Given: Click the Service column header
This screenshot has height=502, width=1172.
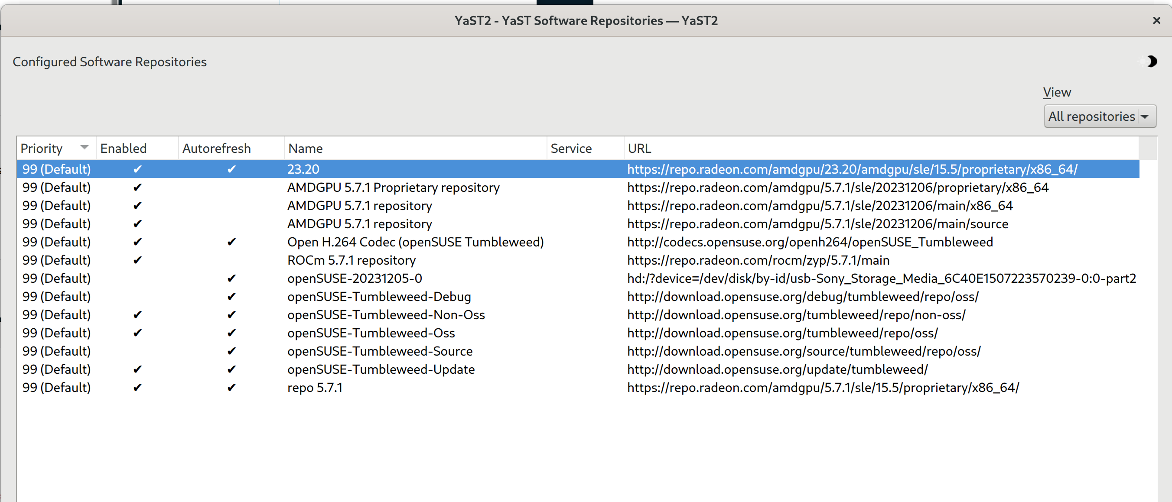Looking at the screenshot, I should click(x=571, y=149).
